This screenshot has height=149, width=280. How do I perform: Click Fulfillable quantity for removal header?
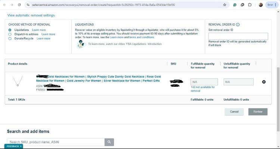click(202, 66)
